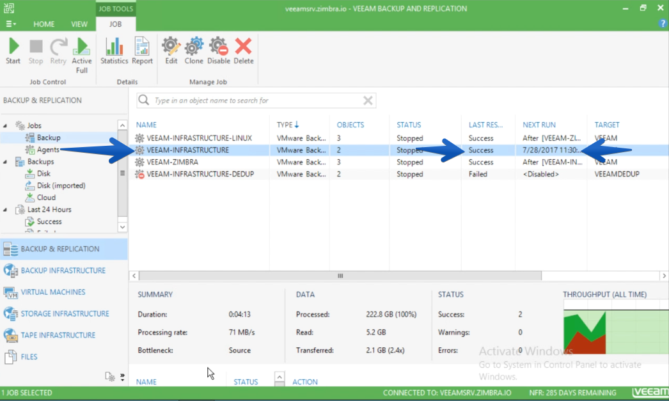This screenshot has height=401, width=669.
Task: Click the search box for object names
Action: point(256,100)
